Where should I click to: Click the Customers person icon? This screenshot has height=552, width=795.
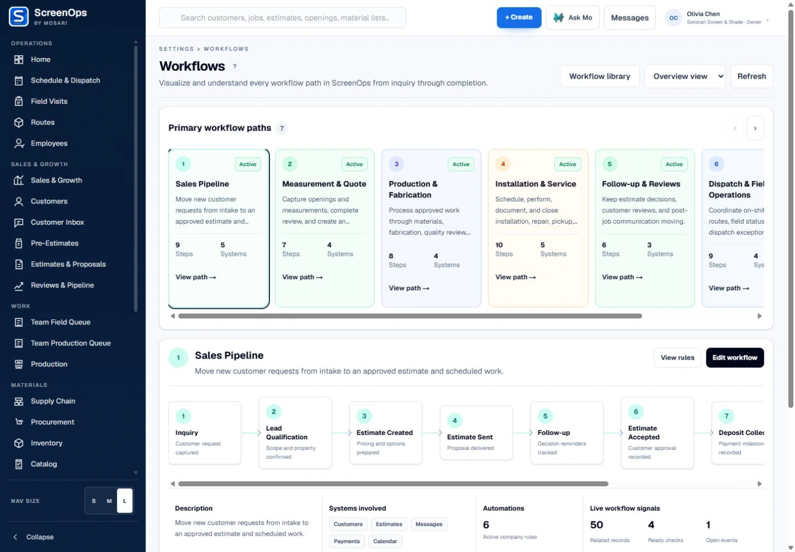pyautogui.click(x=18, y=201)
